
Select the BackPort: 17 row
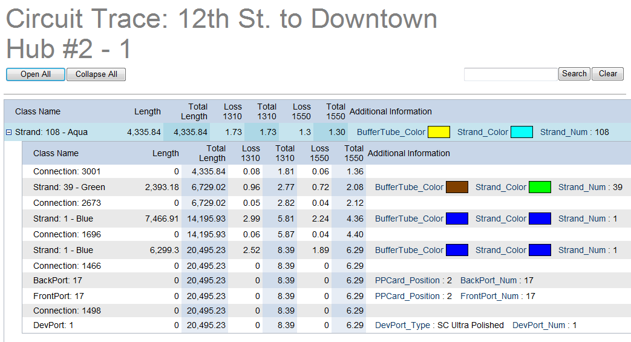(x=59, y=280)
